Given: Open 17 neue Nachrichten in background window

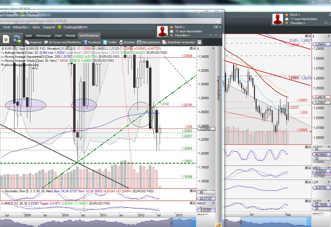Looking at the screenshot, I should [304, 19].
